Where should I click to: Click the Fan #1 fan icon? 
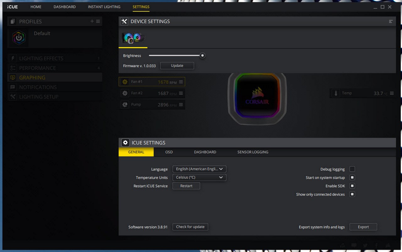click(x=125, y=82)
